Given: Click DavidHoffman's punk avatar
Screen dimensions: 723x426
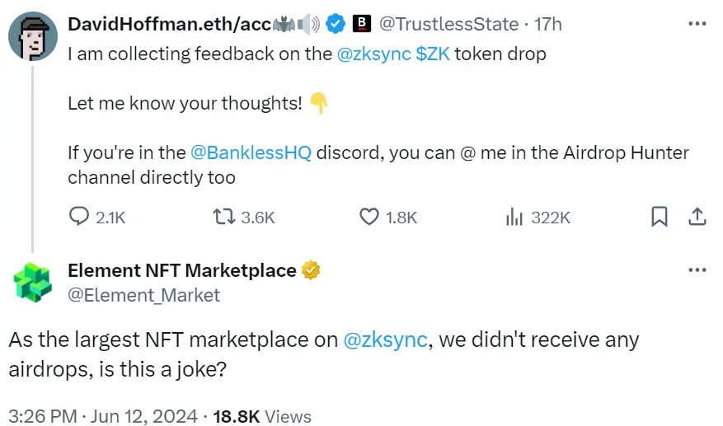Looking at the screenshot, I should [33, 38].
